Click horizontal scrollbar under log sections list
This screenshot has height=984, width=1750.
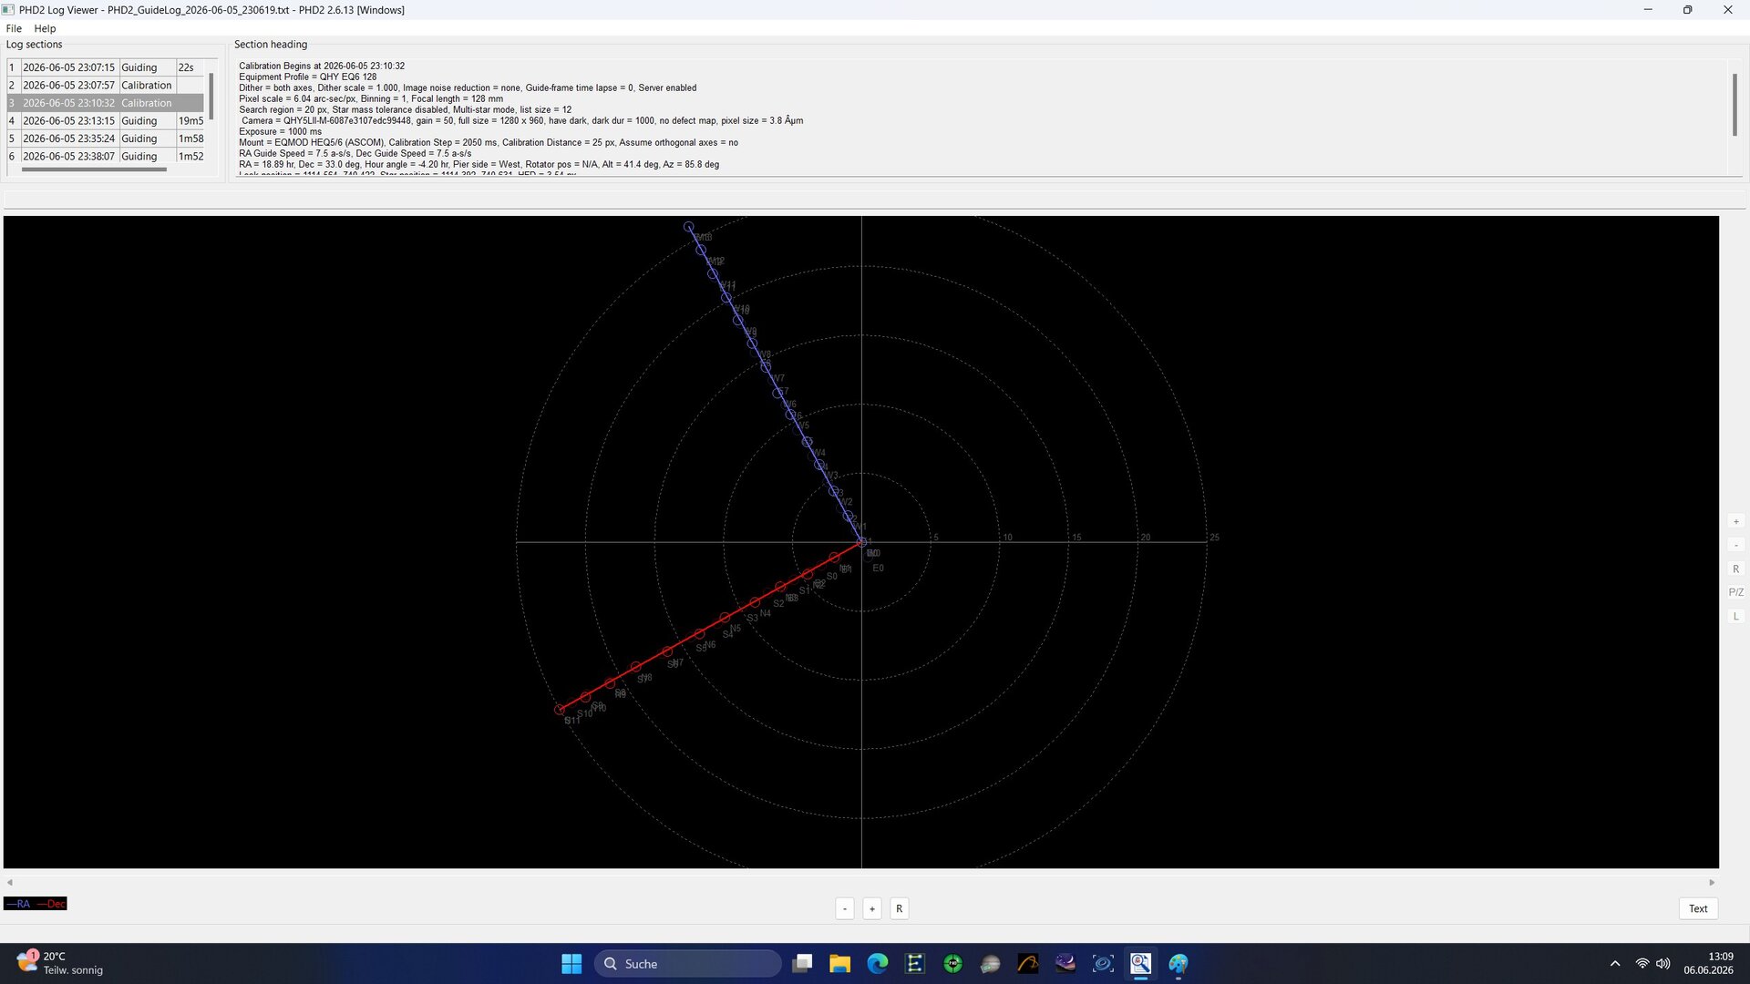pyautogui.click(x=95, y=169)
